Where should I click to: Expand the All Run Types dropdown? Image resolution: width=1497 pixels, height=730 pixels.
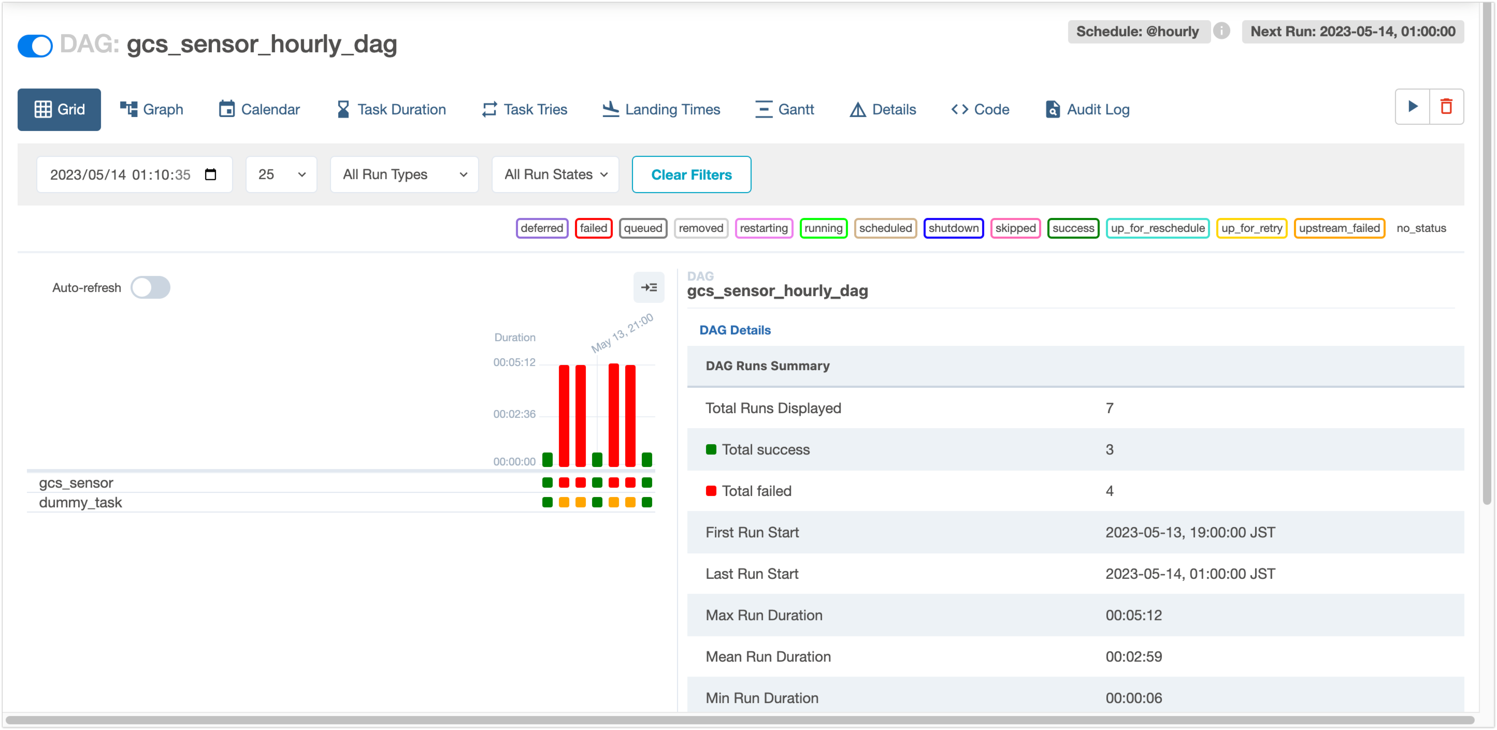[405, 174]
